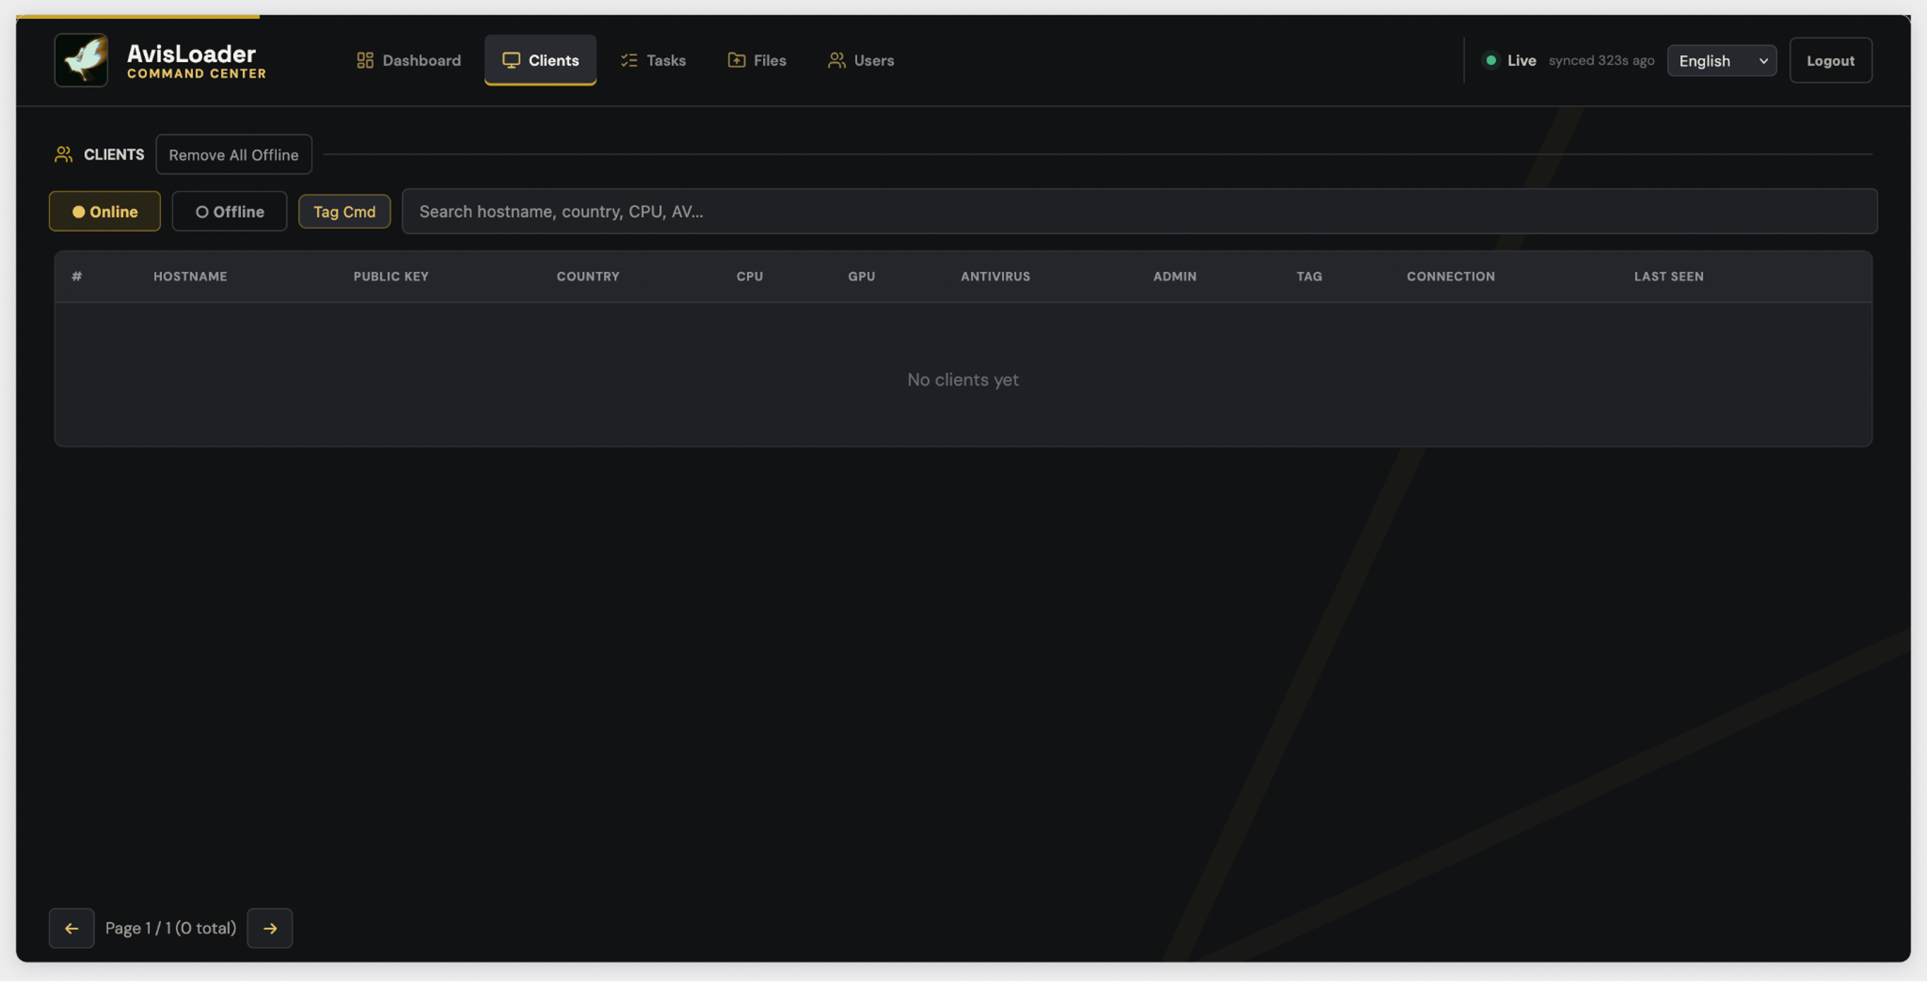Image resolution: width=1927 pixels, height=982 pixels.
Task: Select the Clients tab
Action: point(540,61)
